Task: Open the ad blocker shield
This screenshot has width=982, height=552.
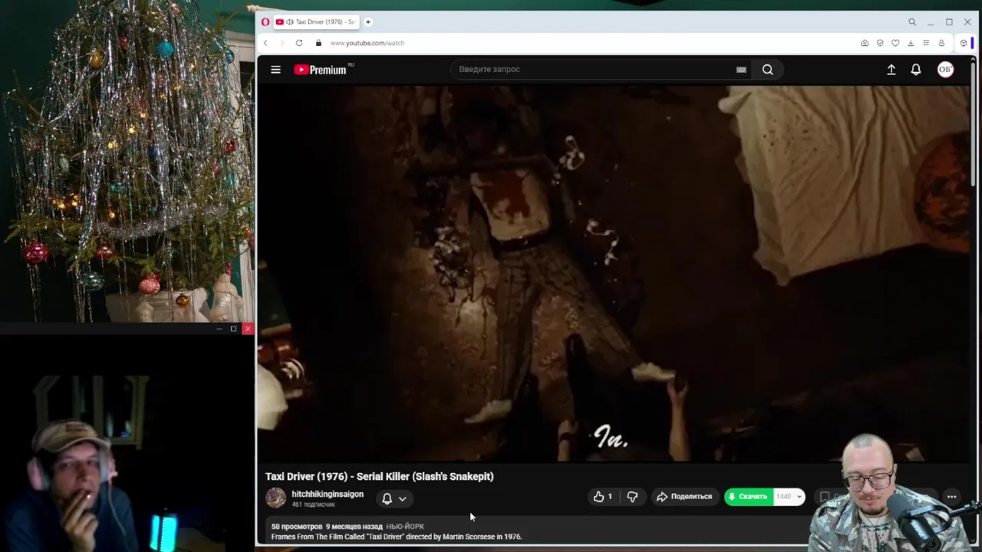Action: [x=880, y=43]
